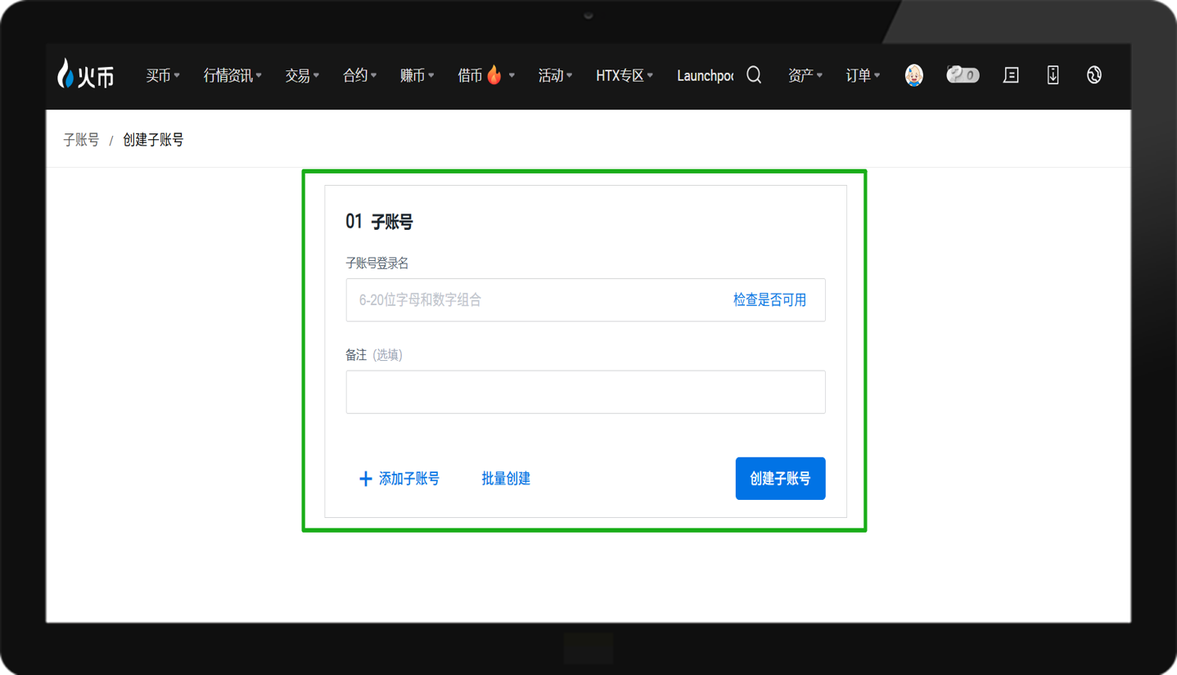The height and width of the screenshot is (675, 1177).
Task: Select Launchpool in the navigation bar
Action: tap(704, 75)
